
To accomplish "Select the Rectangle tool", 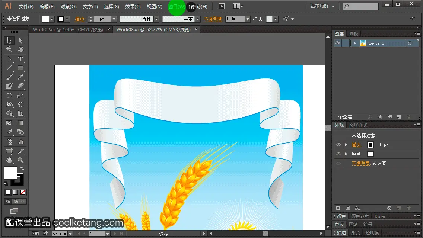I will (20, 68).
